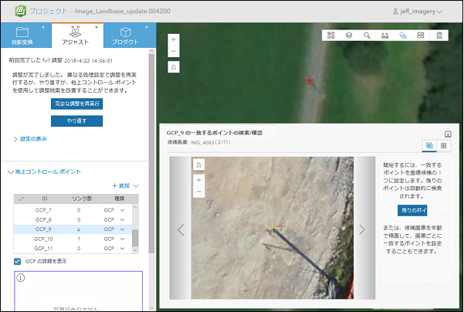The height and width of the screenshot is (312, 464).
Task: Click the swipe/compare view icon in map toolbar
Action: [421, 36]
